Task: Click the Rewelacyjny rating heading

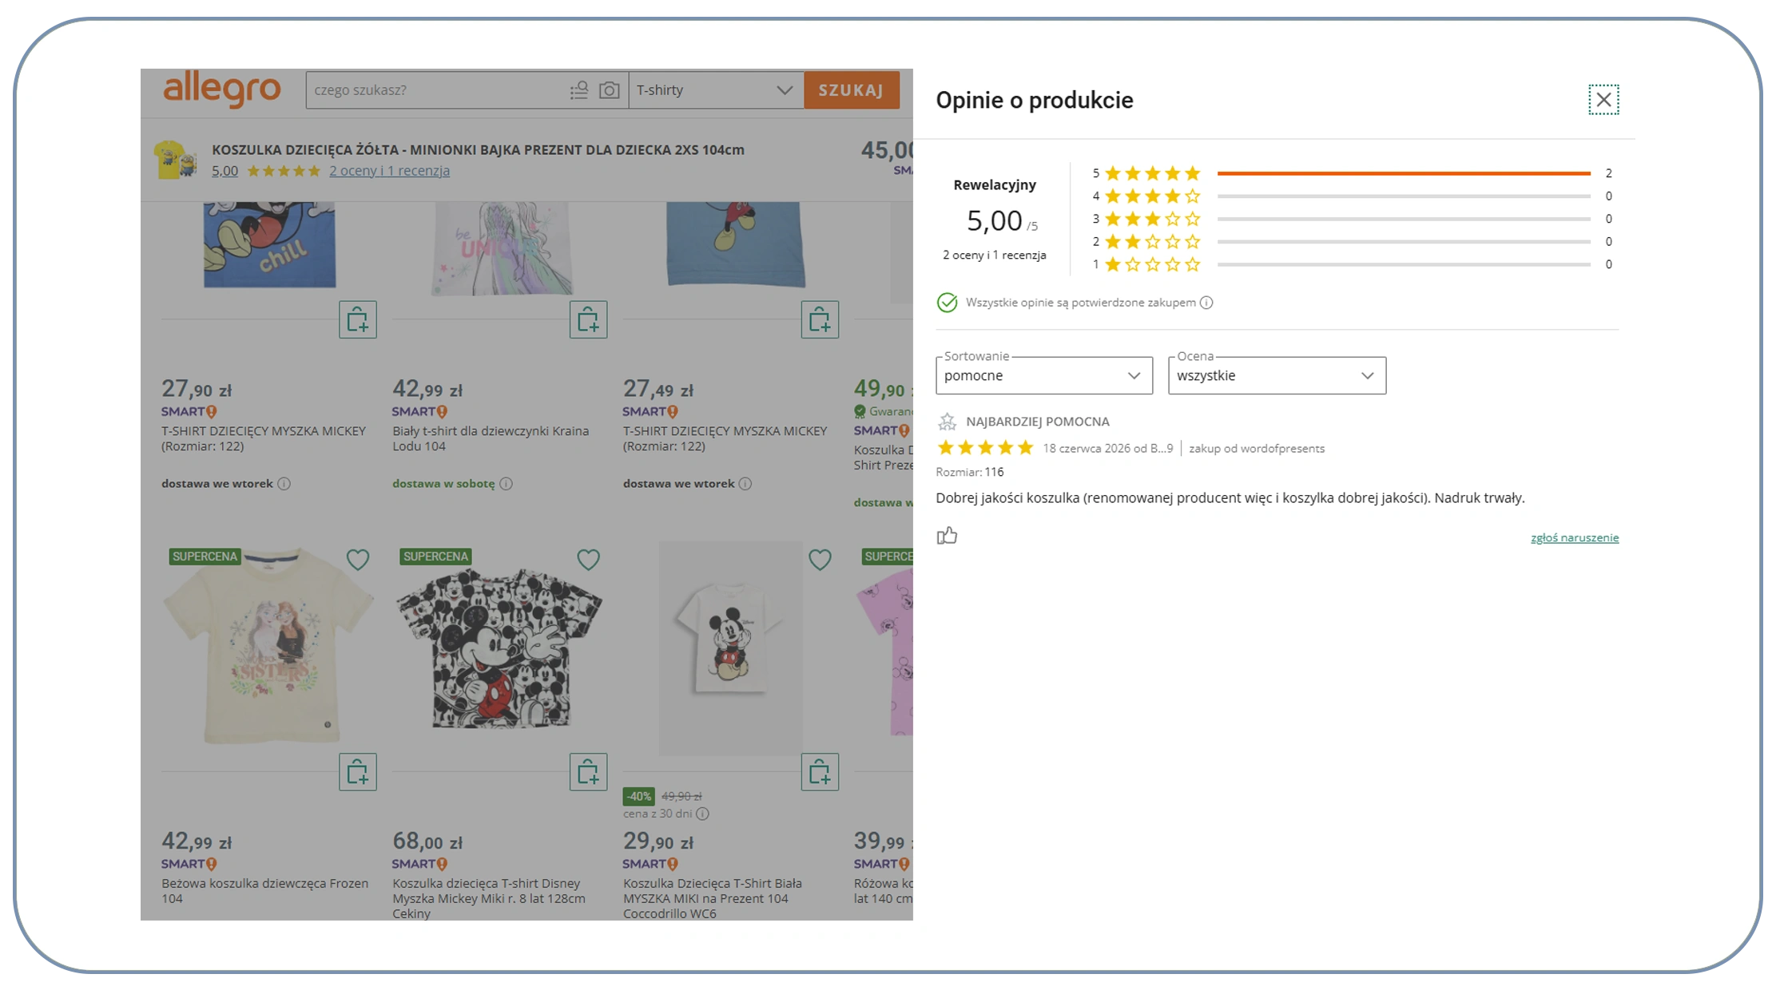Action: [994, 185]
